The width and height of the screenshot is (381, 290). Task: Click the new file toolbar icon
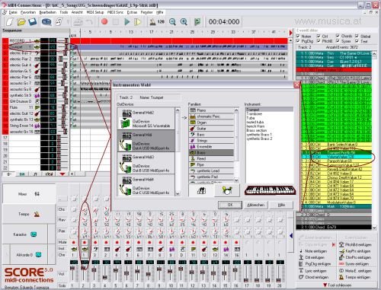[10, 22]
